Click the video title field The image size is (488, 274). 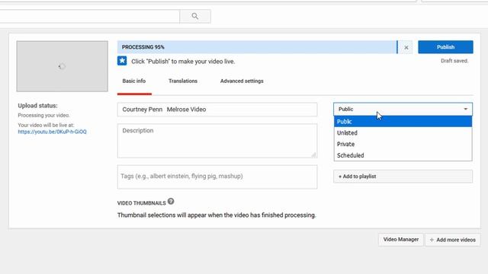click(x=217, y=110)
